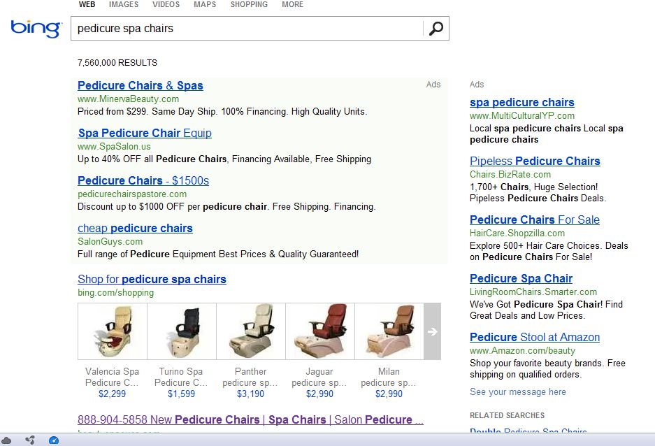Screen dimensions: 655x446
Task: Click the 'Up to 40% OFF' ad description
Action: [224, 159]
